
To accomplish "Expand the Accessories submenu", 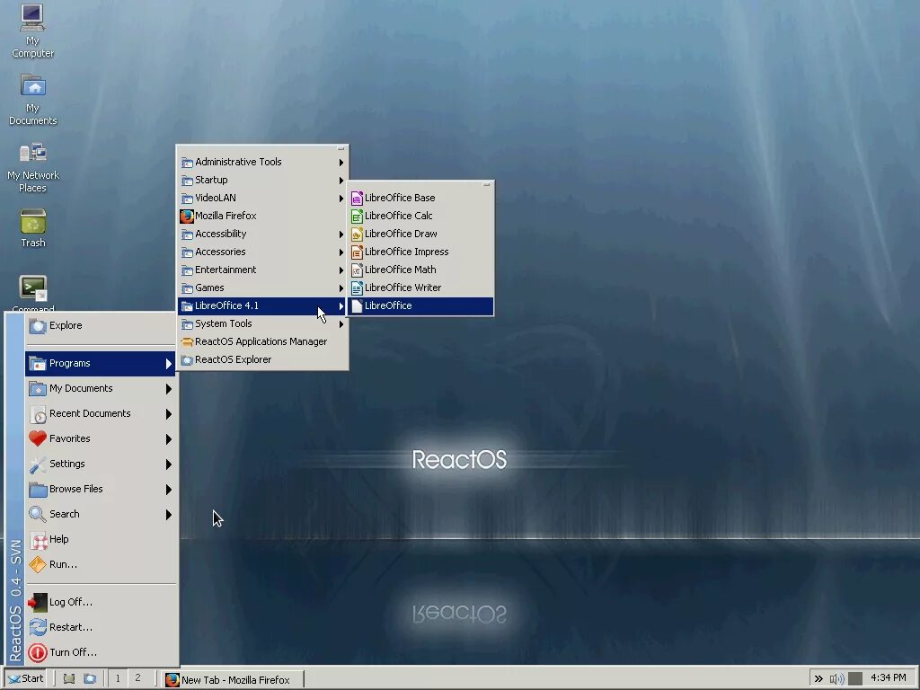I will pyautogui.click(x=262, y=252).
